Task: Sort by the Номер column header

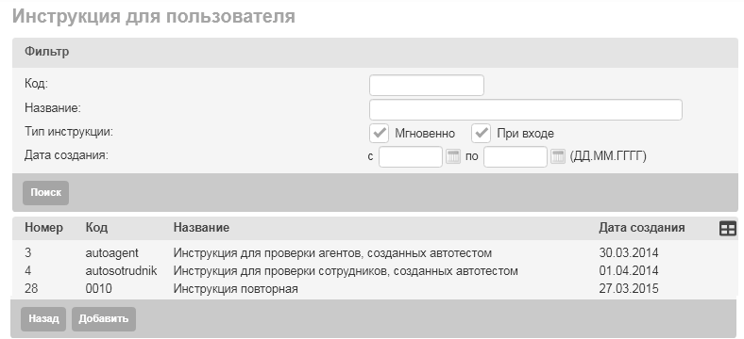Action: (43, 228)
